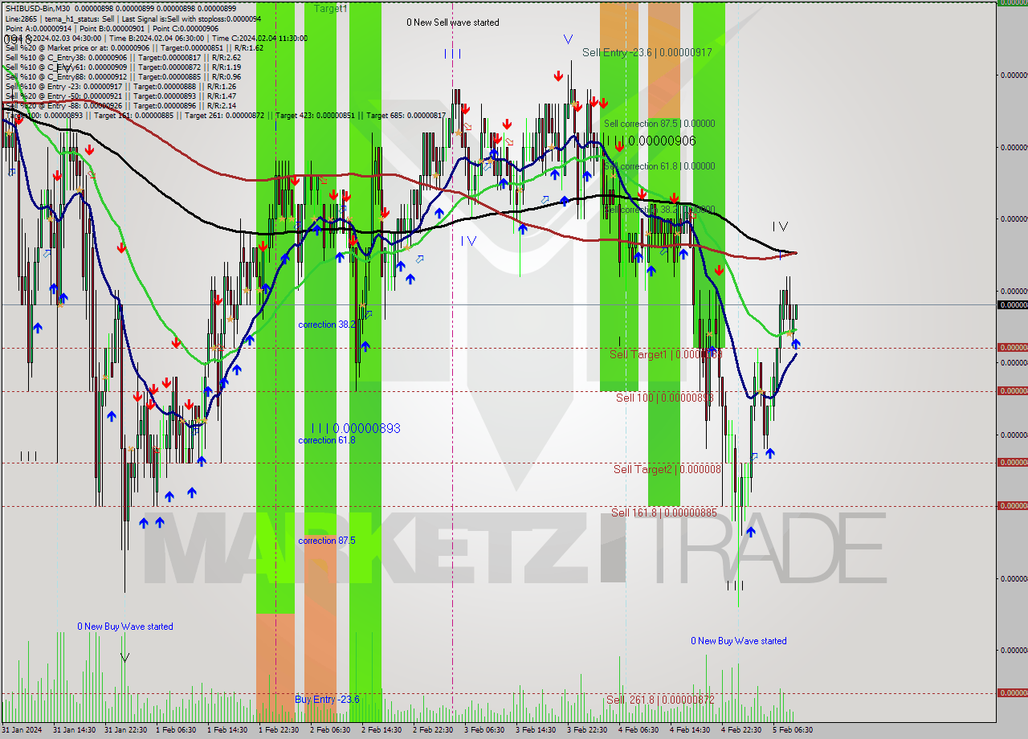The width and height of the screenshot is (1028, 739).
Task: Click the blue 'correction 38.2' label
Action: pyautogui.click(x=327, y=325)
